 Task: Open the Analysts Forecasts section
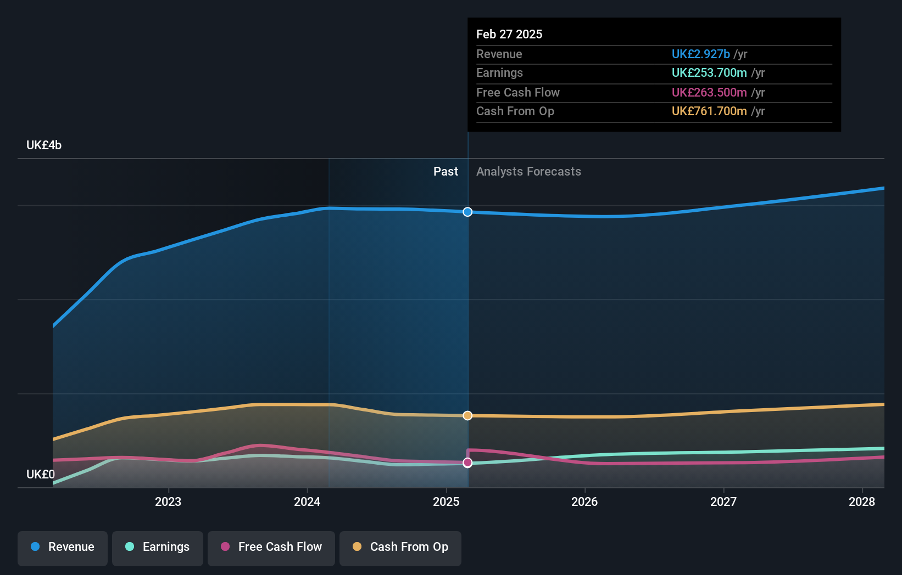pos(528,172)
